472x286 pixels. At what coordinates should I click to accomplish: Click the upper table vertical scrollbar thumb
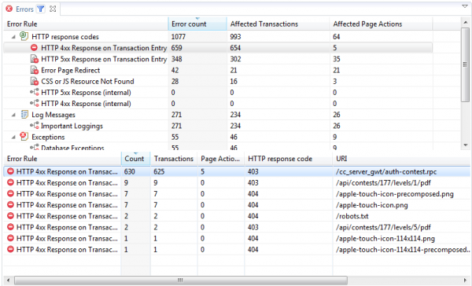465,64
